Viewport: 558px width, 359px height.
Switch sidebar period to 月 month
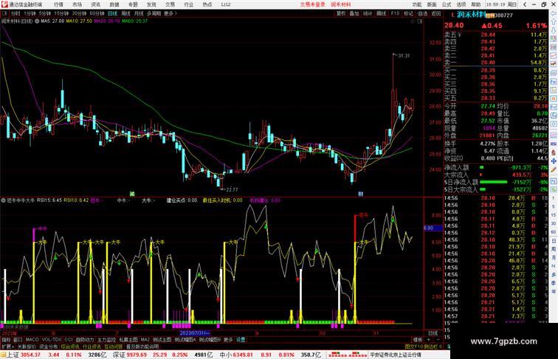(x=554, y=258)
